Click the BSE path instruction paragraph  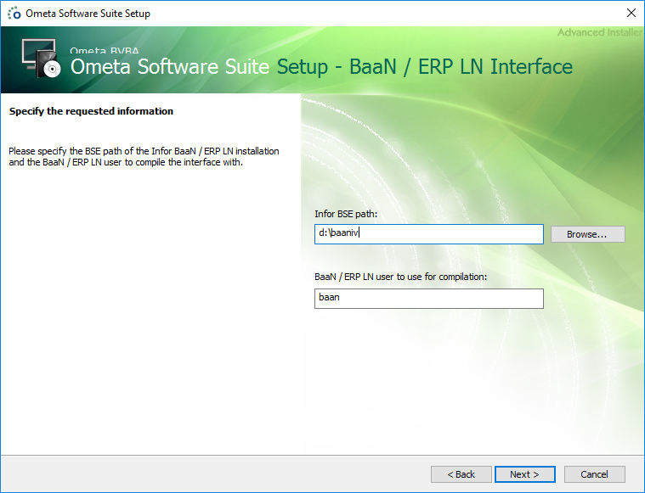click(144, 157)
